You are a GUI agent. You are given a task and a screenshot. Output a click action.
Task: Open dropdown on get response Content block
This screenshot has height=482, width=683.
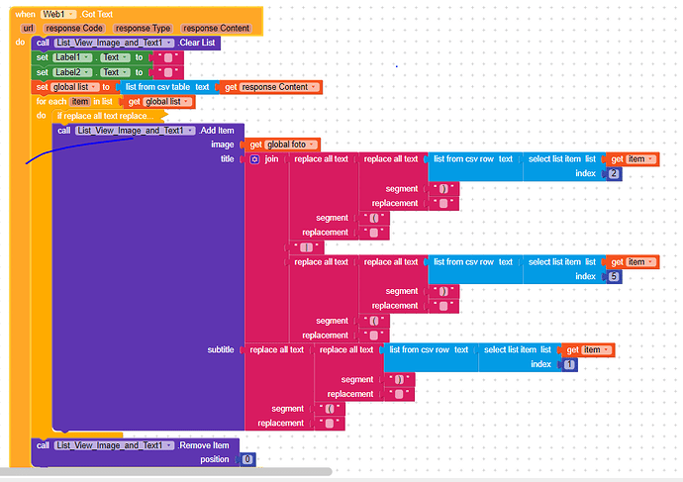[x=313, y=87]
